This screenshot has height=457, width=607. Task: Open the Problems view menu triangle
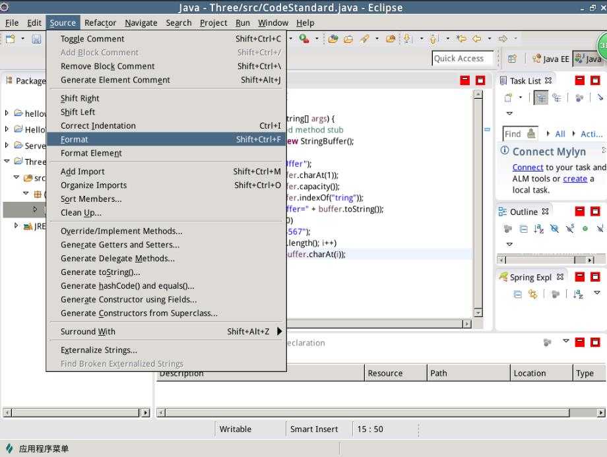coord(566,341)
